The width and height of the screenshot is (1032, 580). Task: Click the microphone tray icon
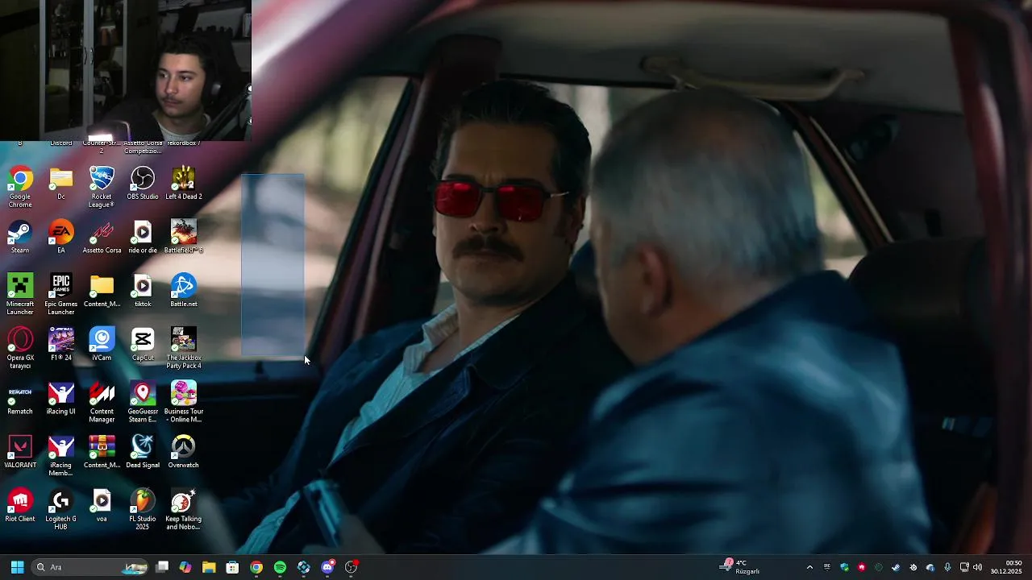tap(947, 567)
